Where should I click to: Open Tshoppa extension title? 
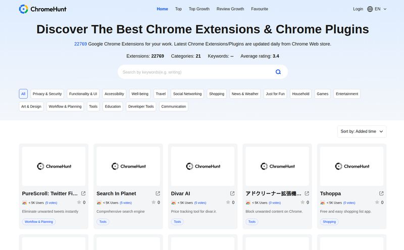(x=330, y=194)
